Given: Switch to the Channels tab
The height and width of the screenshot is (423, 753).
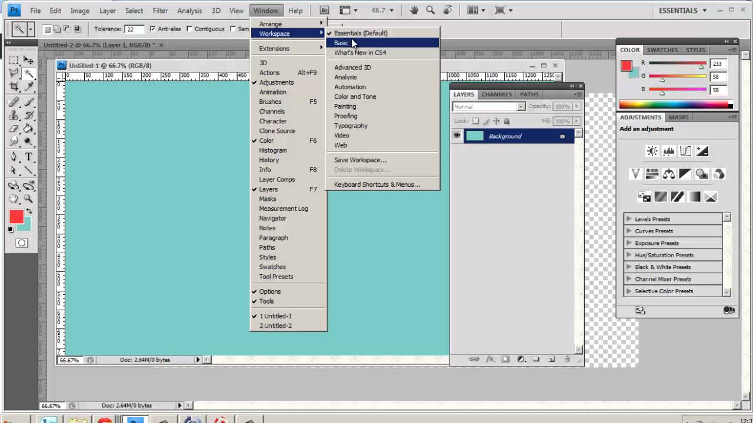Looking at the screenshot, I should (497, 94).
